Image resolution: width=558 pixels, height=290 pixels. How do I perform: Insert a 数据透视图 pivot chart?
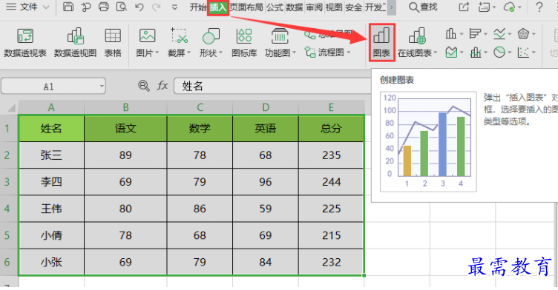75,43
